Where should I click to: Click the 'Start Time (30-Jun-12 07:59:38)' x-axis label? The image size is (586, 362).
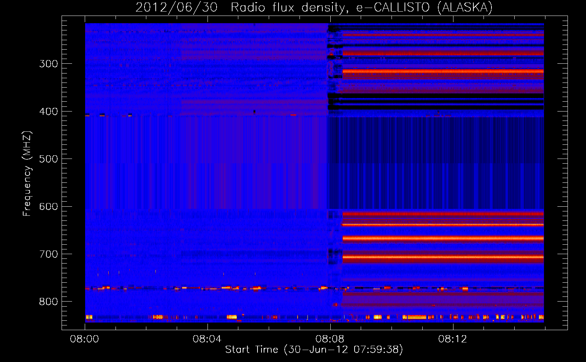click(x=314, y=350)
